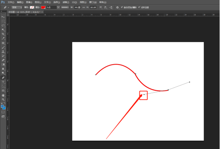Select the Lasso tool
The image size is (220, 149).
(3, 25)
